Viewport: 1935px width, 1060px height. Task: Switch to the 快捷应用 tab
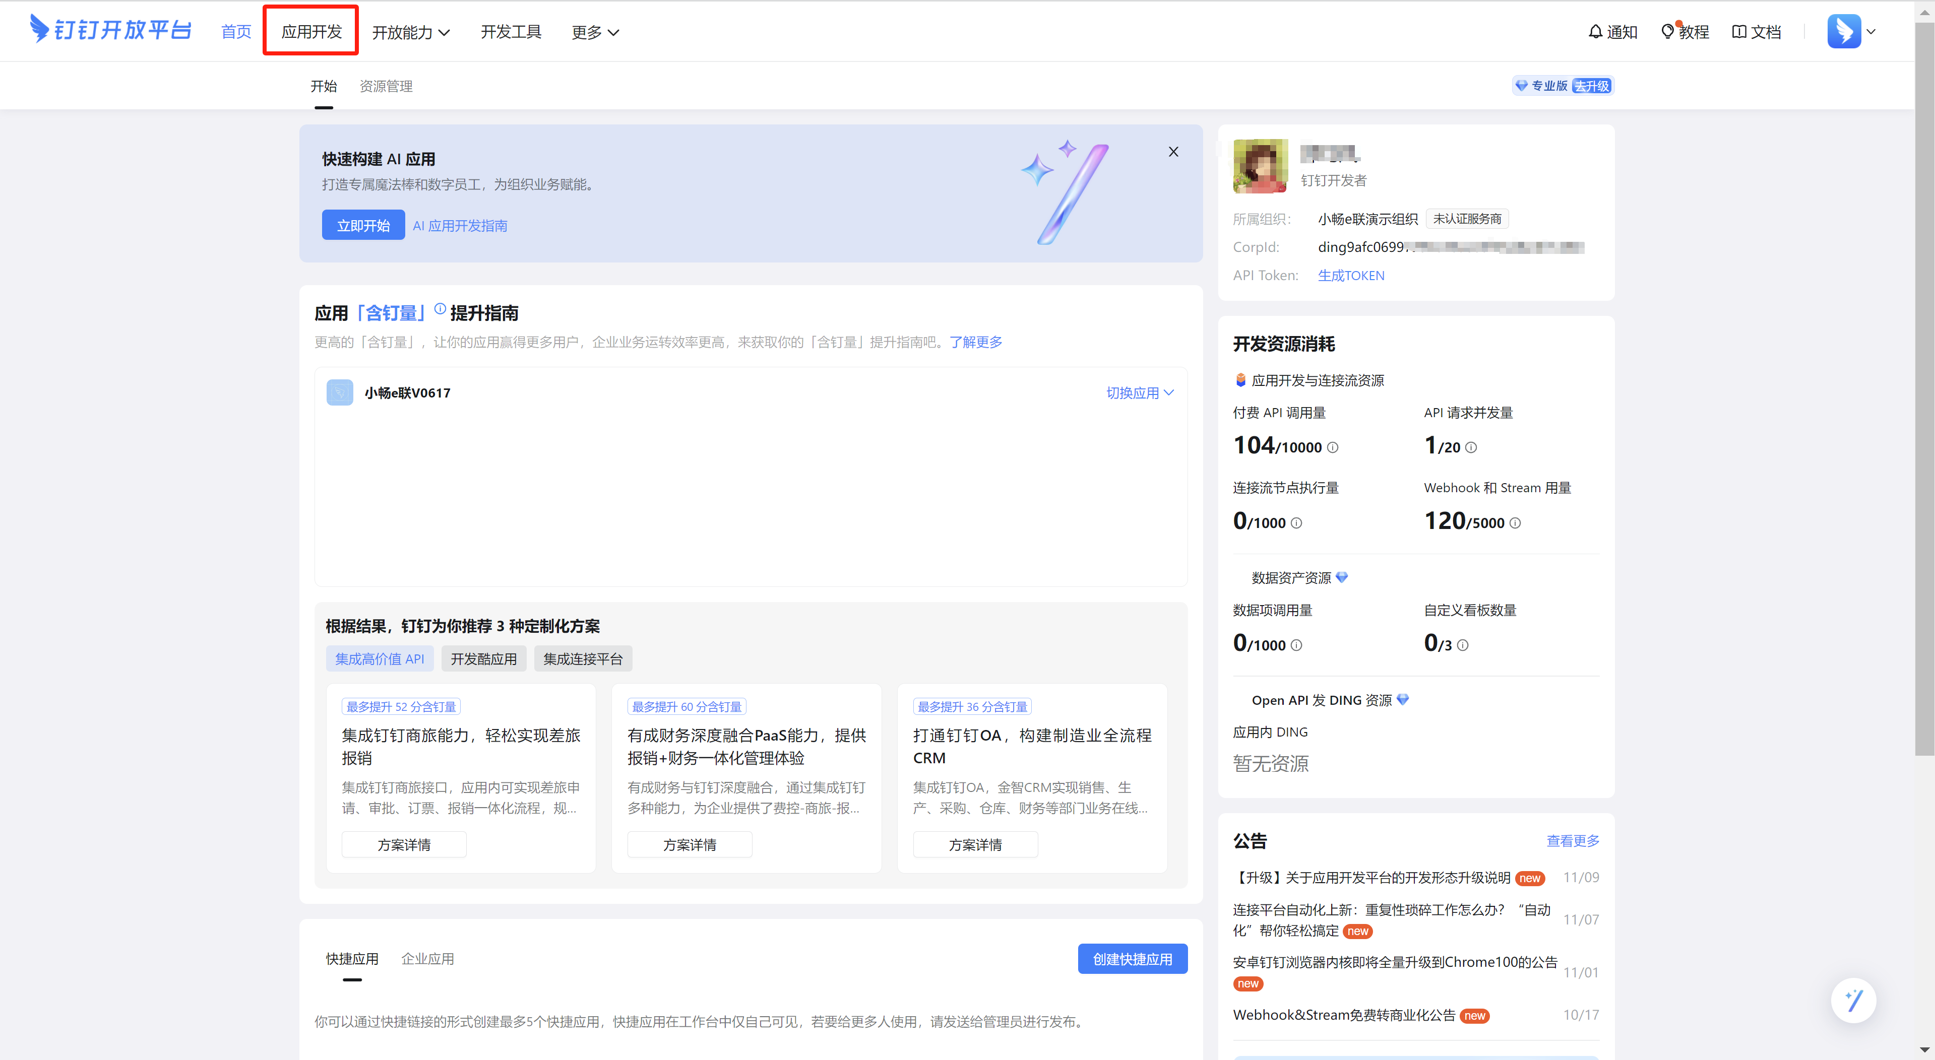click(352, 959)
